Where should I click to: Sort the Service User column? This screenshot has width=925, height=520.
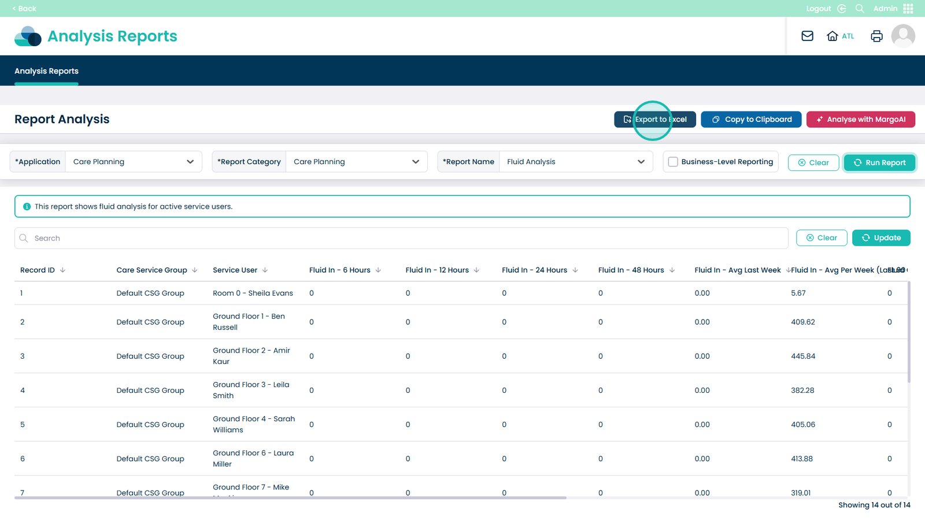[x=265, y=270]
